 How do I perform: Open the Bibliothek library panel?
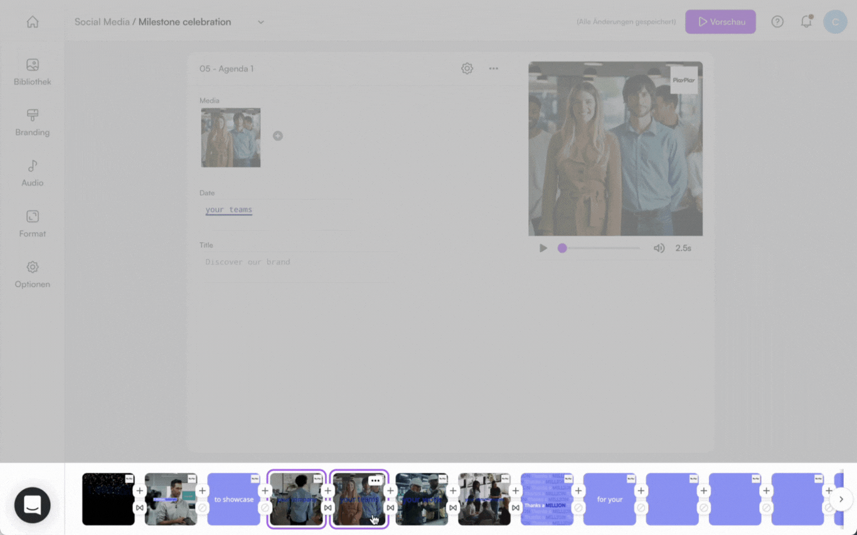point(33,72)
